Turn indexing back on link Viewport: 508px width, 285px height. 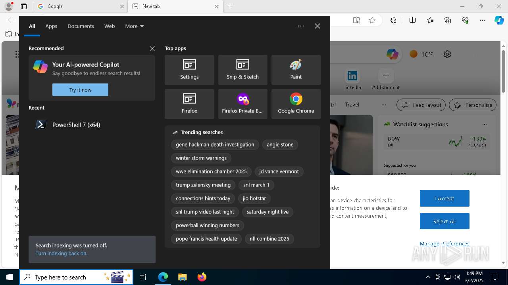[x=62, y=253]
